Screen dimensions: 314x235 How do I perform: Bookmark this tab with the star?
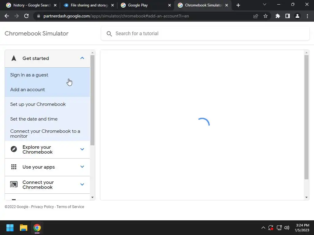tap(266, 16)
